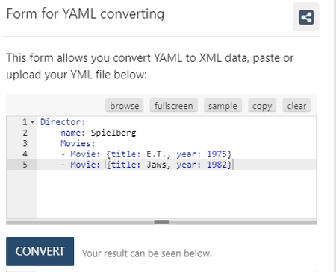Click the Jaws title text

[156, 165]
